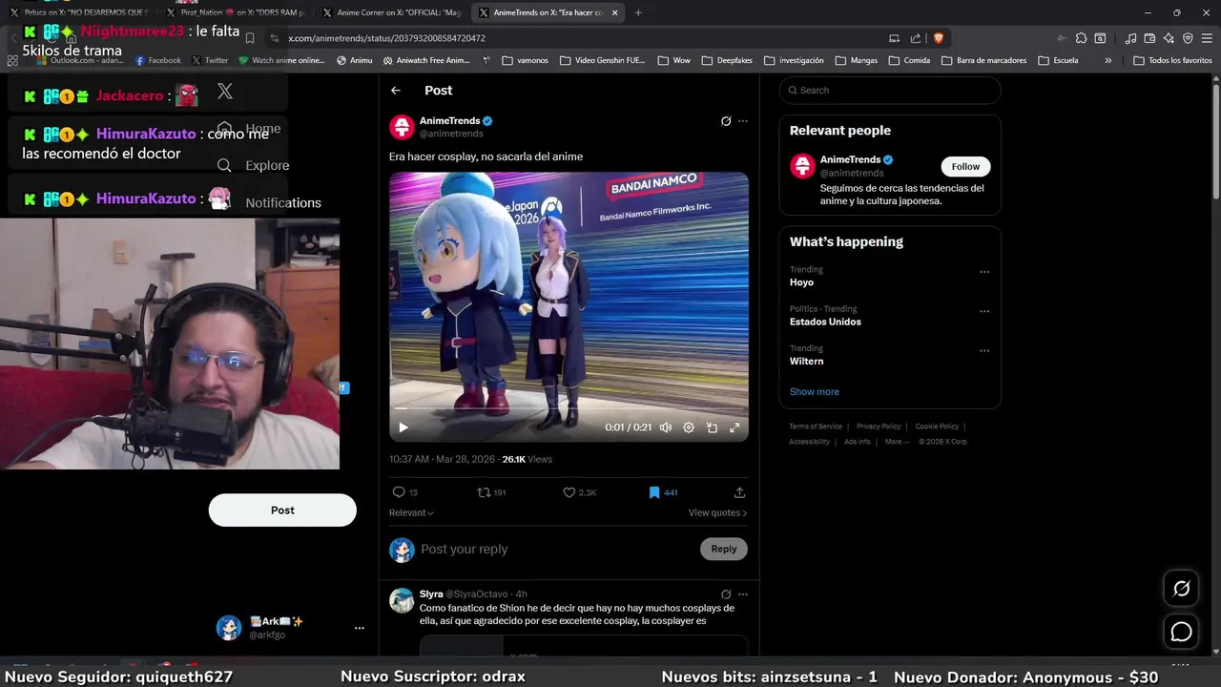Open the Escuela bookmark folder
This screenshot has width=1221, height=687.
pos(1059,60)
